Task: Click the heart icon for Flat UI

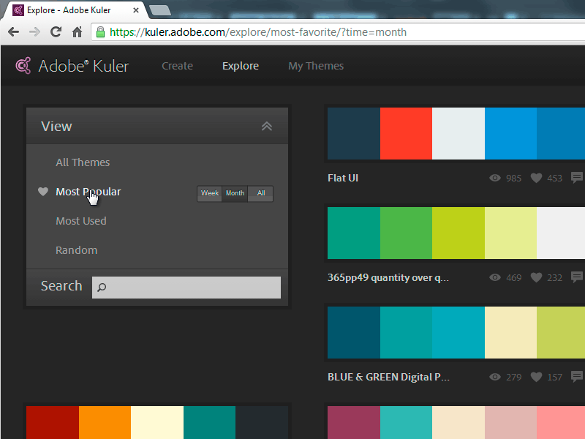Action: coord(536,178)
